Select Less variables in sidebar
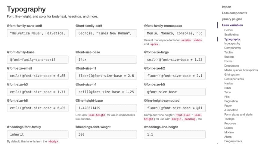The width and height of the screenshot is (264, 144). tap(232, 25)
